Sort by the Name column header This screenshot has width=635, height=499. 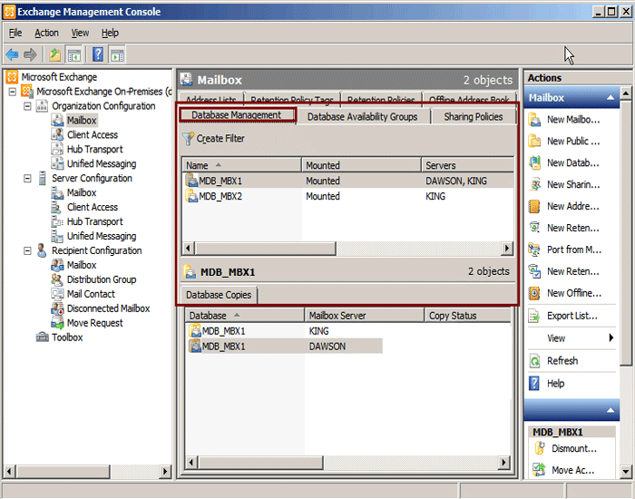(241, 165)
